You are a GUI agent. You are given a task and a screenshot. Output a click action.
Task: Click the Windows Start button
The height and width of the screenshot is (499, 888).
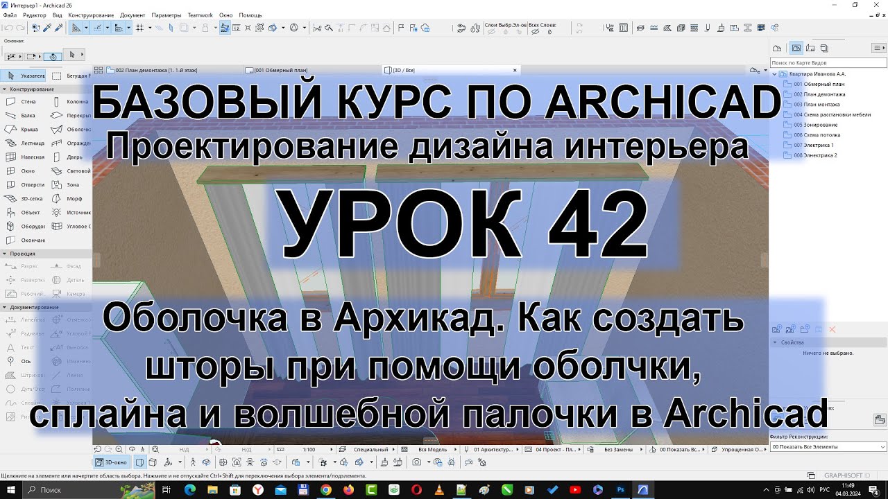pos(12,489)
